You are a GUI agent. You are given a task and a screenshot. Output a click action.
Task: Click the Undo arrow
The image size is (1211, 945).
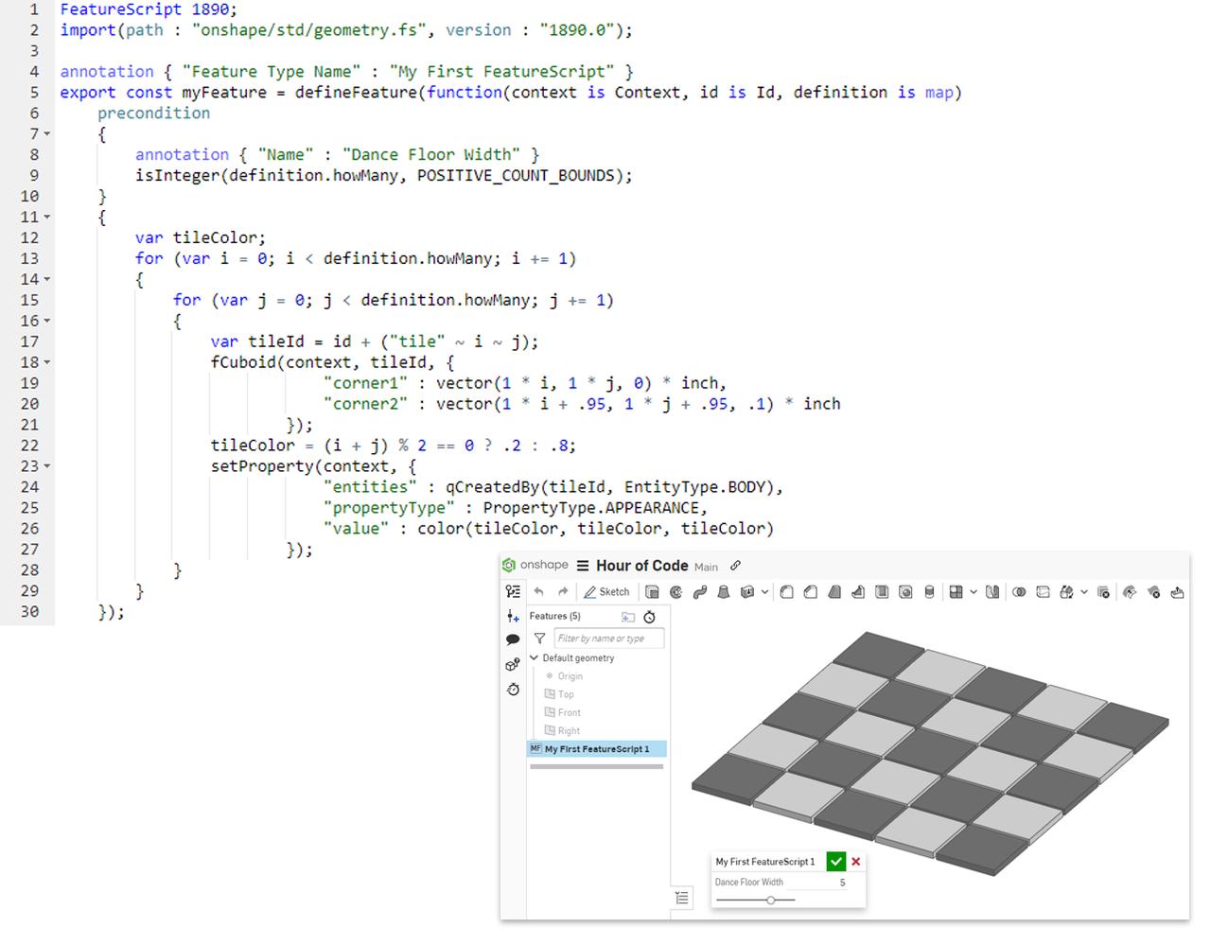click(537, 591)
